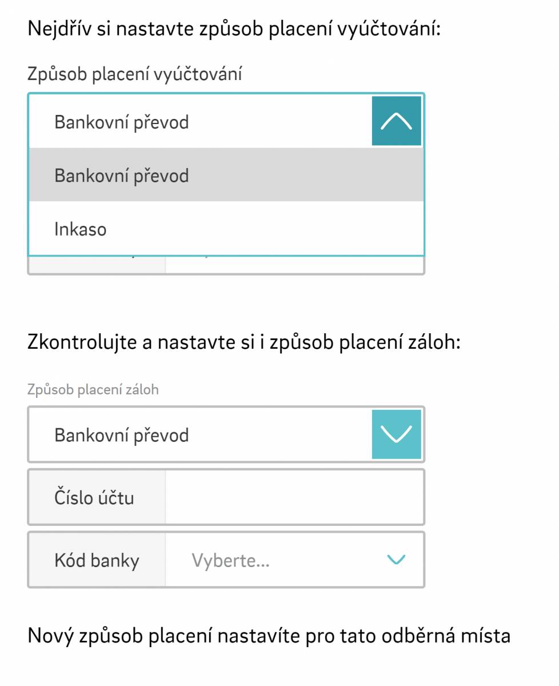Screen dimensions: 559x686
Task: Open the Kód banky Vyberte... dropdown
Action: pos(294,560)
